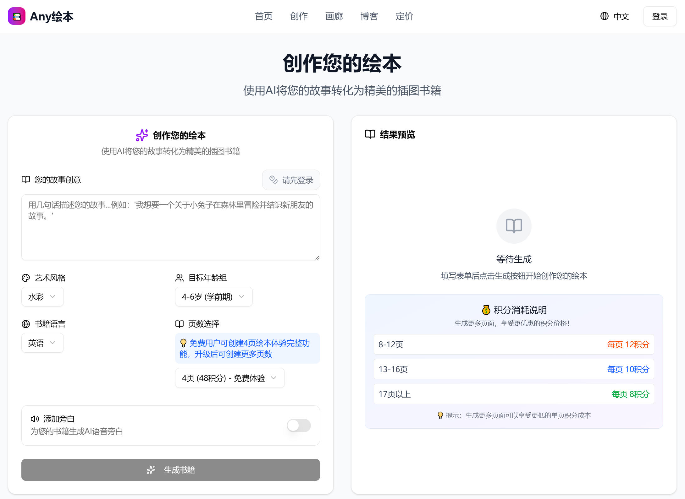This screenshot has width=685, height=499.
Task: Open the 目标年龄组 age dropdown
Action: [213, 296]
